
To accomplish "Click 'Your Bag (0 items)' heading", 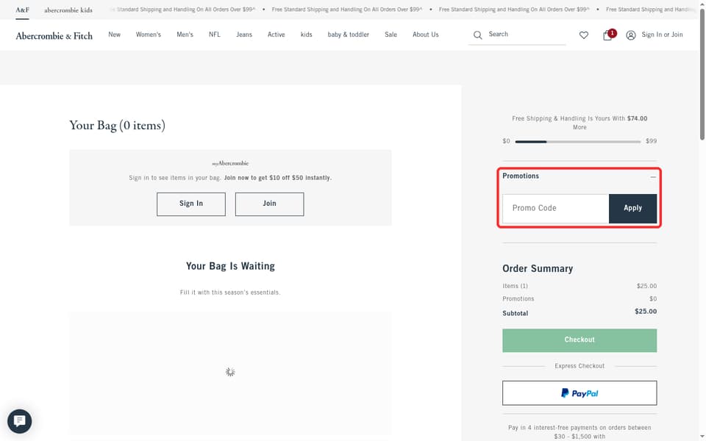I will click(x=117, y=125).
